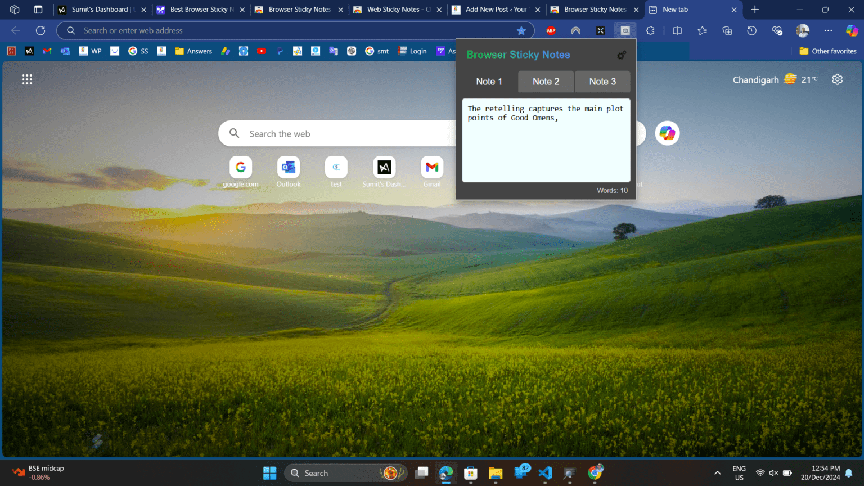The image size is (864, 486).
Task: Open Collections from the toolbar
Action: coord(726,30)
